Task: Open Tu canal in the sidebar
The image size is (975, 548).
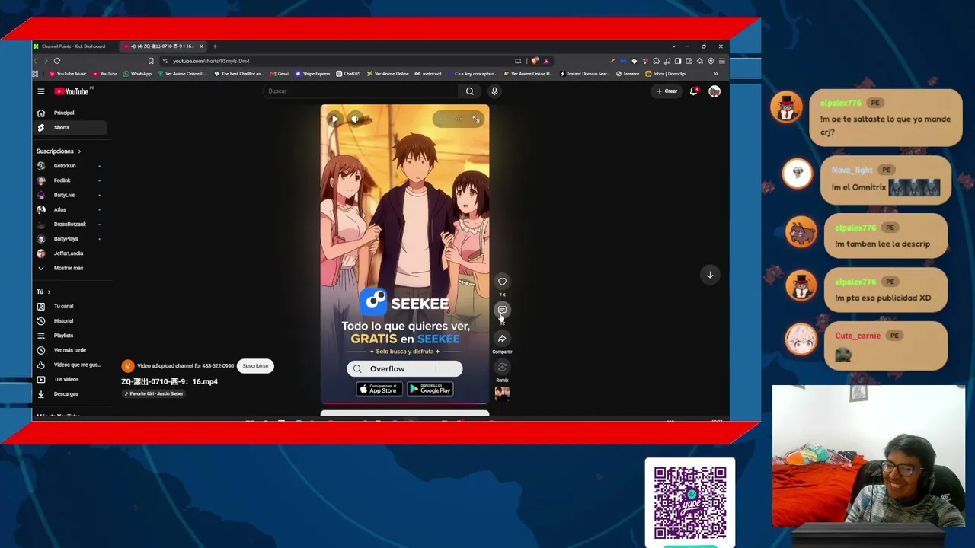Action: click(69, 306)
